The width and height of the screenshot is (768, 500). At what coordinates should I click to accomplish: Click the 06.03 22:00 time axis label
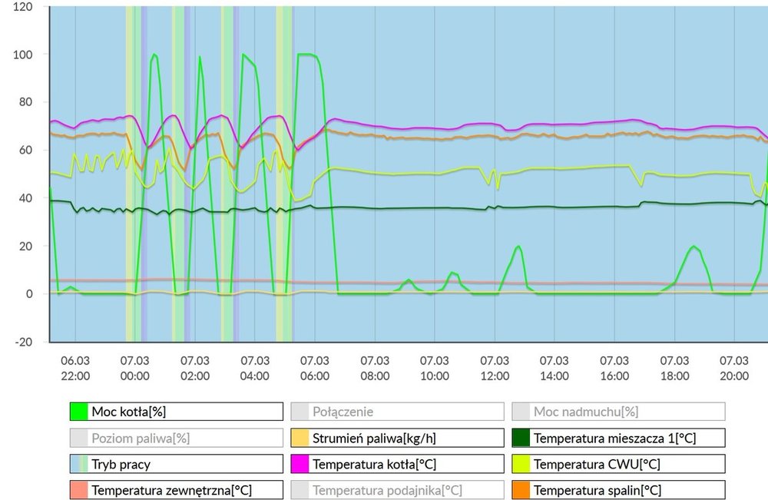[x=75, y=368]
